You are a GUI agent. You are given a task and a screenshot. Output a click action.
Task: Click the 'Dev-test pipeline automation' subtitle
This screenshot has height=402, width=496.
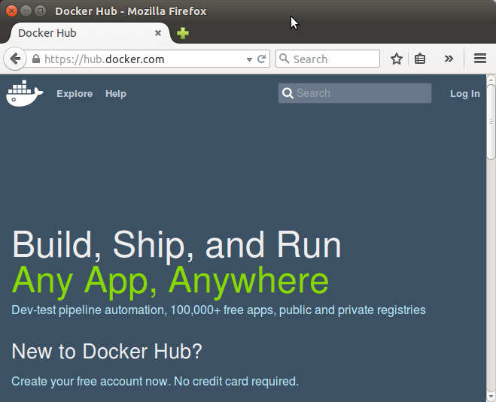click(218, 310)
